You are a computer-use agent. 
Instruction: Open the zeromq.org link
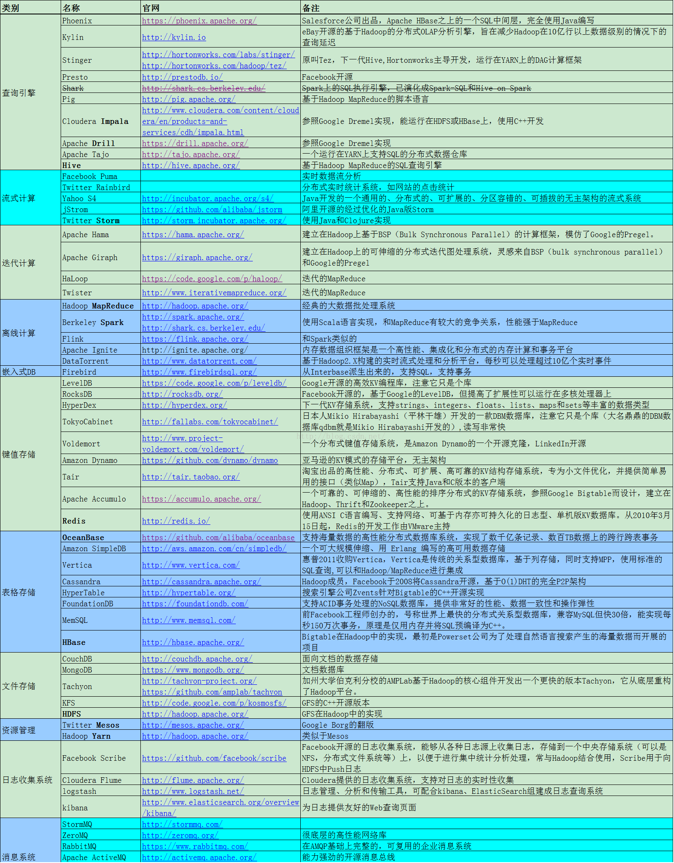[180, 835]
